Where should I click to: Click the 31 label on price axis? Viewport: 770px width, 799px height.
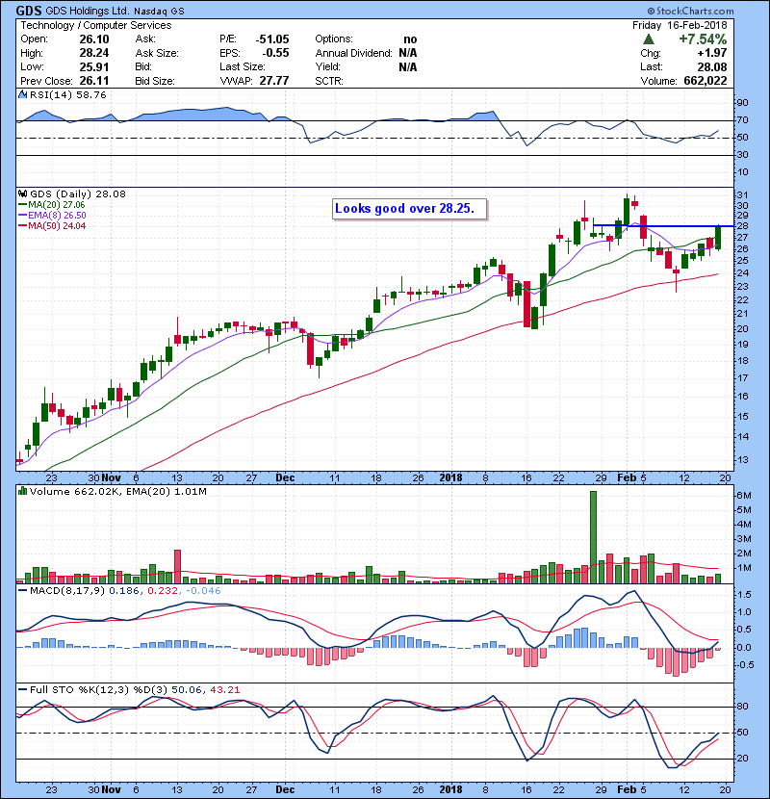(742, 195)
